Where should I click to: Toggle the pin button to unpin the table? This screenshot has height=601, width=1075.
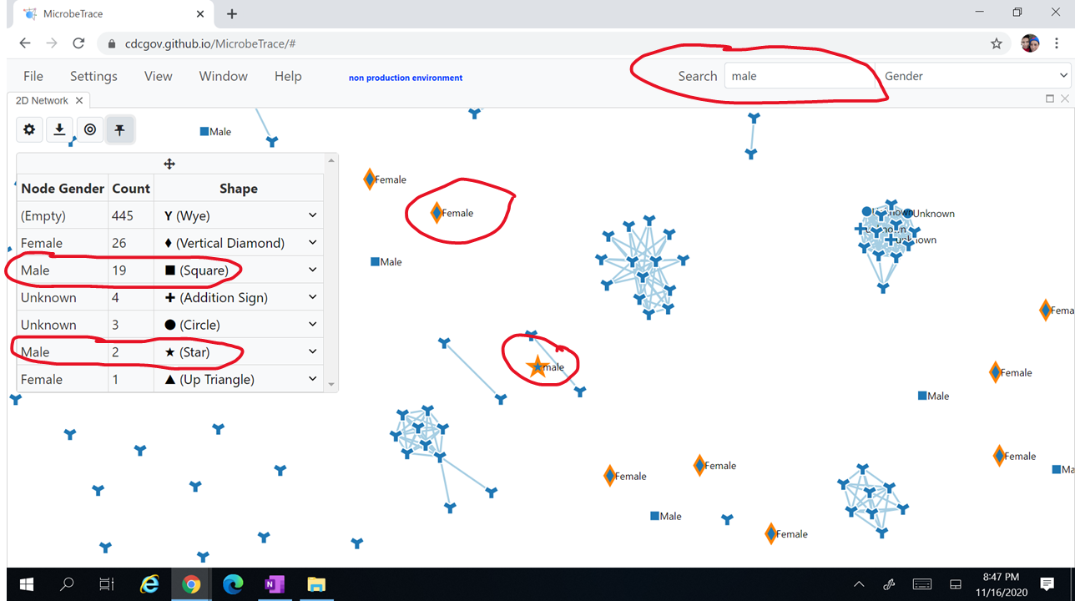(x=120, y=129)
